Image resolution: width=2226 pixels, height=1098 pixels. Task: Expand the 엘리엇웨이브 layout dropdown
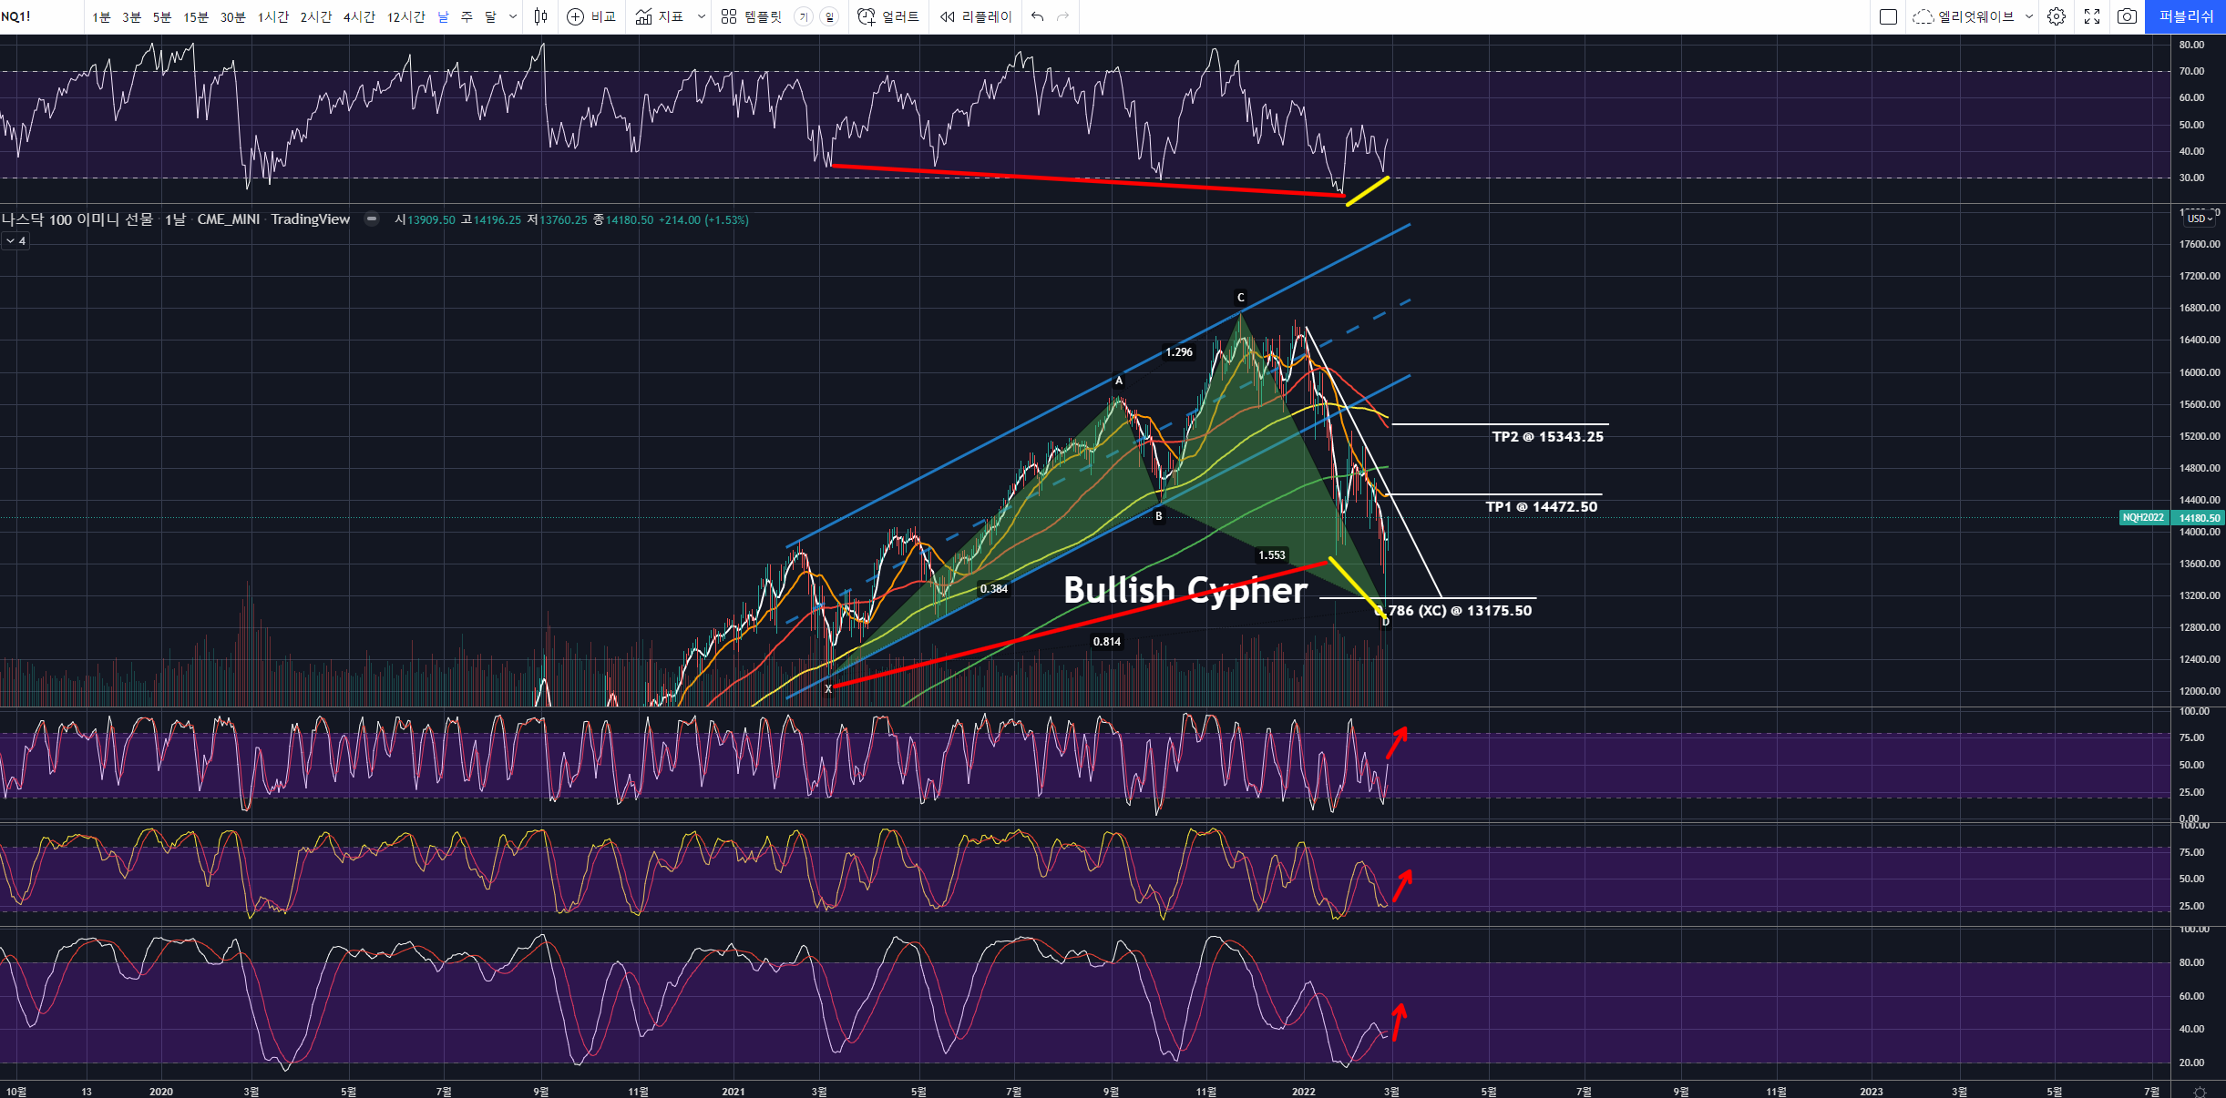(2029, 16)
